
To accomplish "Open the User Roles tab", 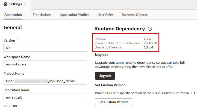I will [x=105, y=15].
